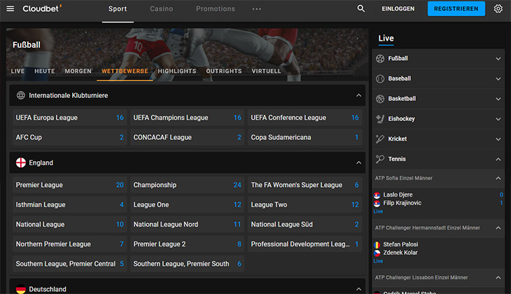This screenshot has width=511, height=294.
Task: Expand the Fußball live dropdown
Action: coord(498,59)
